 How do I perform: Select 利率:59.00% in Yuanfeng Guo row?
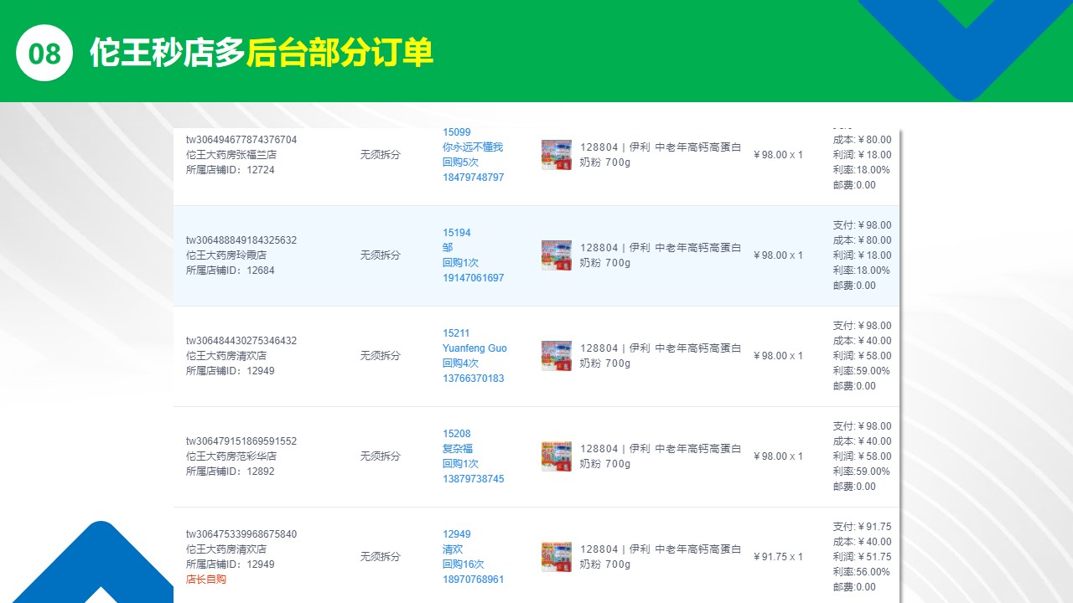tap(862, 371)
